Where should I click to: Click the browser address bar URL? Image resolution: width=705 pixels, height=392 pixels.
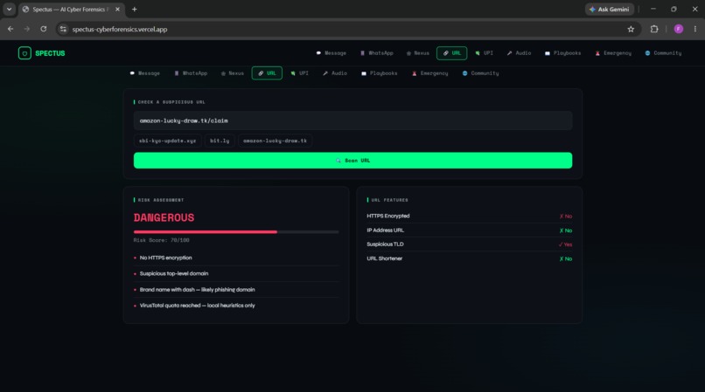click(x=120, y=29)
